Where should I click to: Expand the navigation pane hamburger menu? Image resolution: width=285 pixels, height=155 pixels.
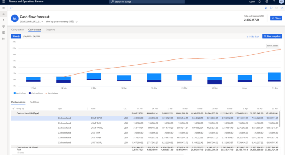tap(3, 8)
